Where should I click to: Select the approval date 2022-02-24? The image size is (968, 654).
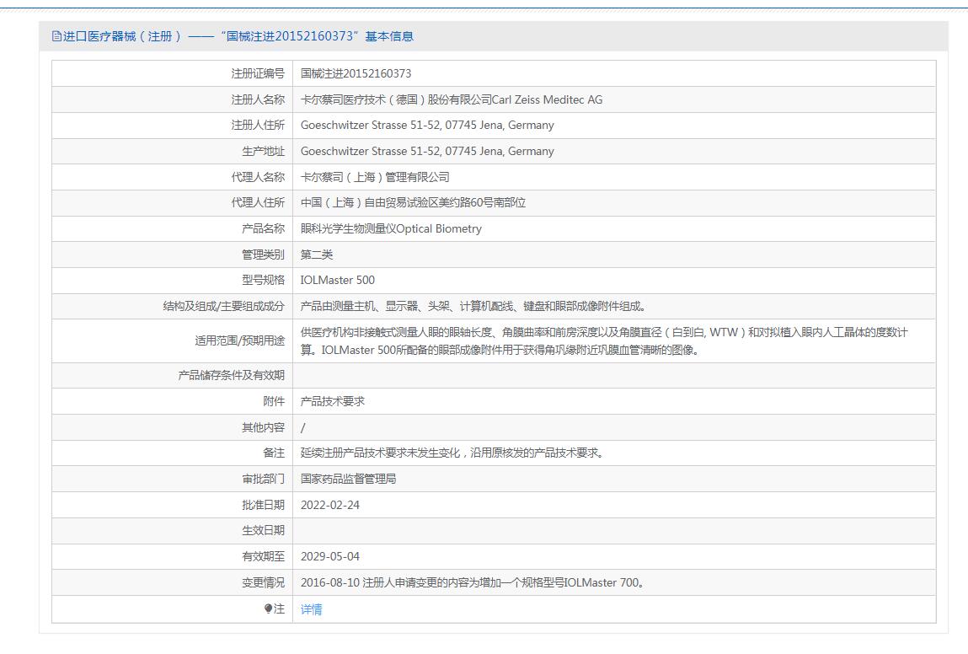click(x=329, y=505)
